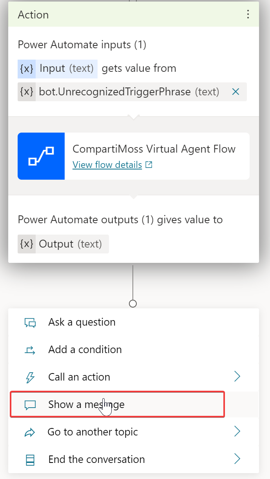
Task: Click the Show a message speech bubble icon
Action: pos(30,405)
